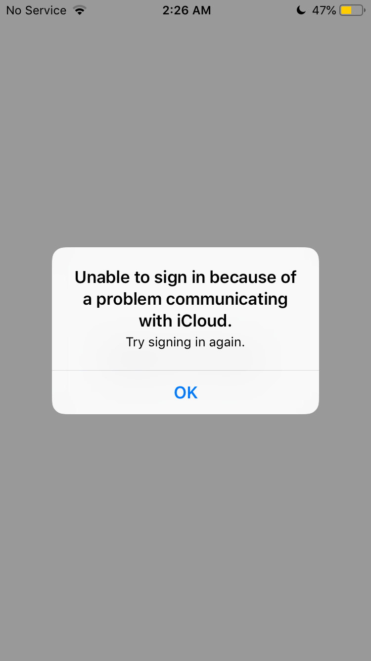Tap the yellow battery icon
Screen dimensions: 371x661
351,10
